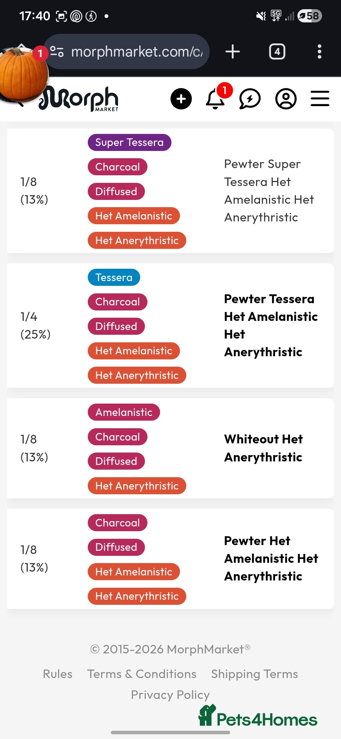Open the Rules footer link

57,674
